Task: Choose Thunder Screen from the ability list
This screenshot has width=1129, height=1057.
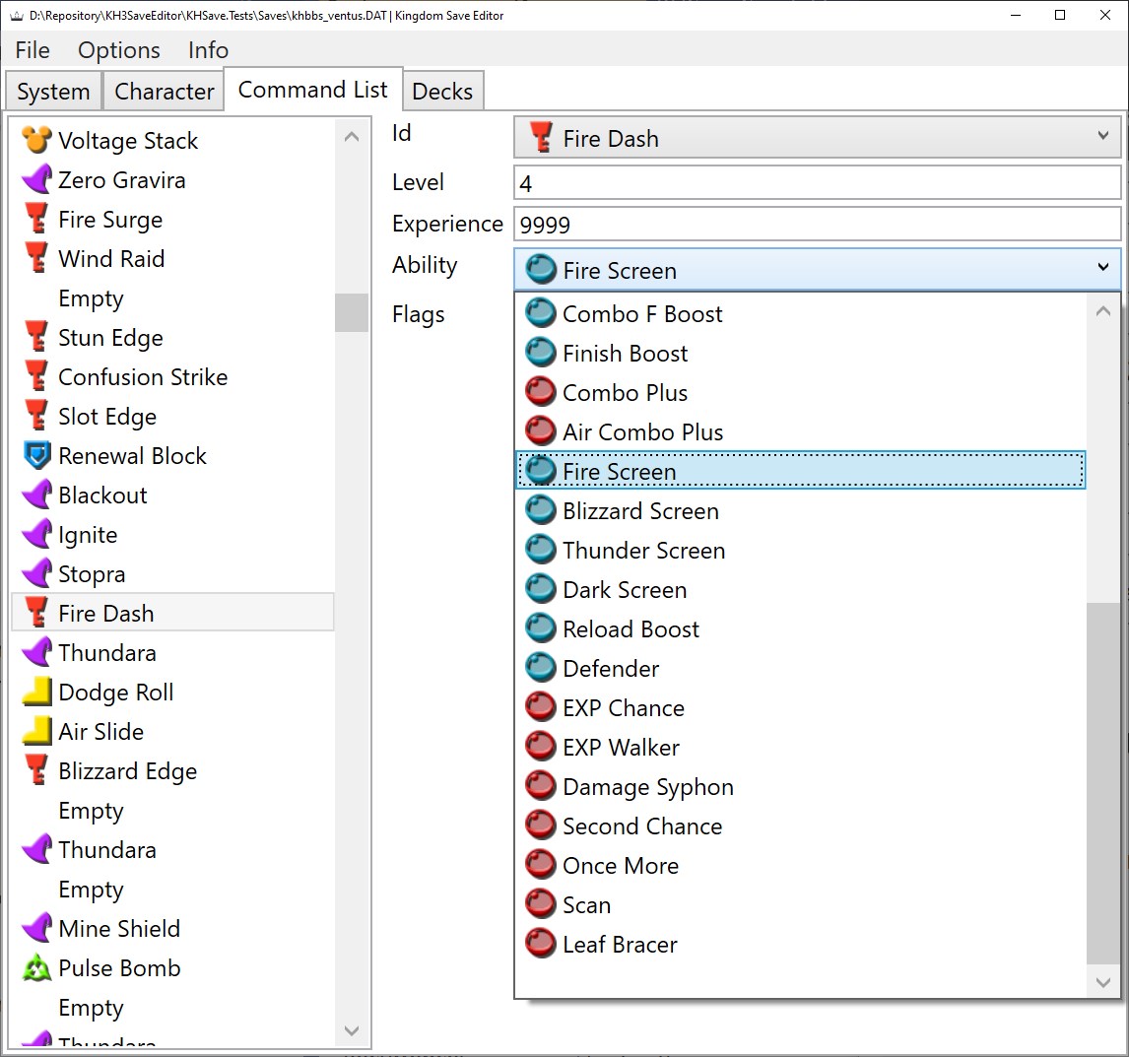Action: point(800,550)
